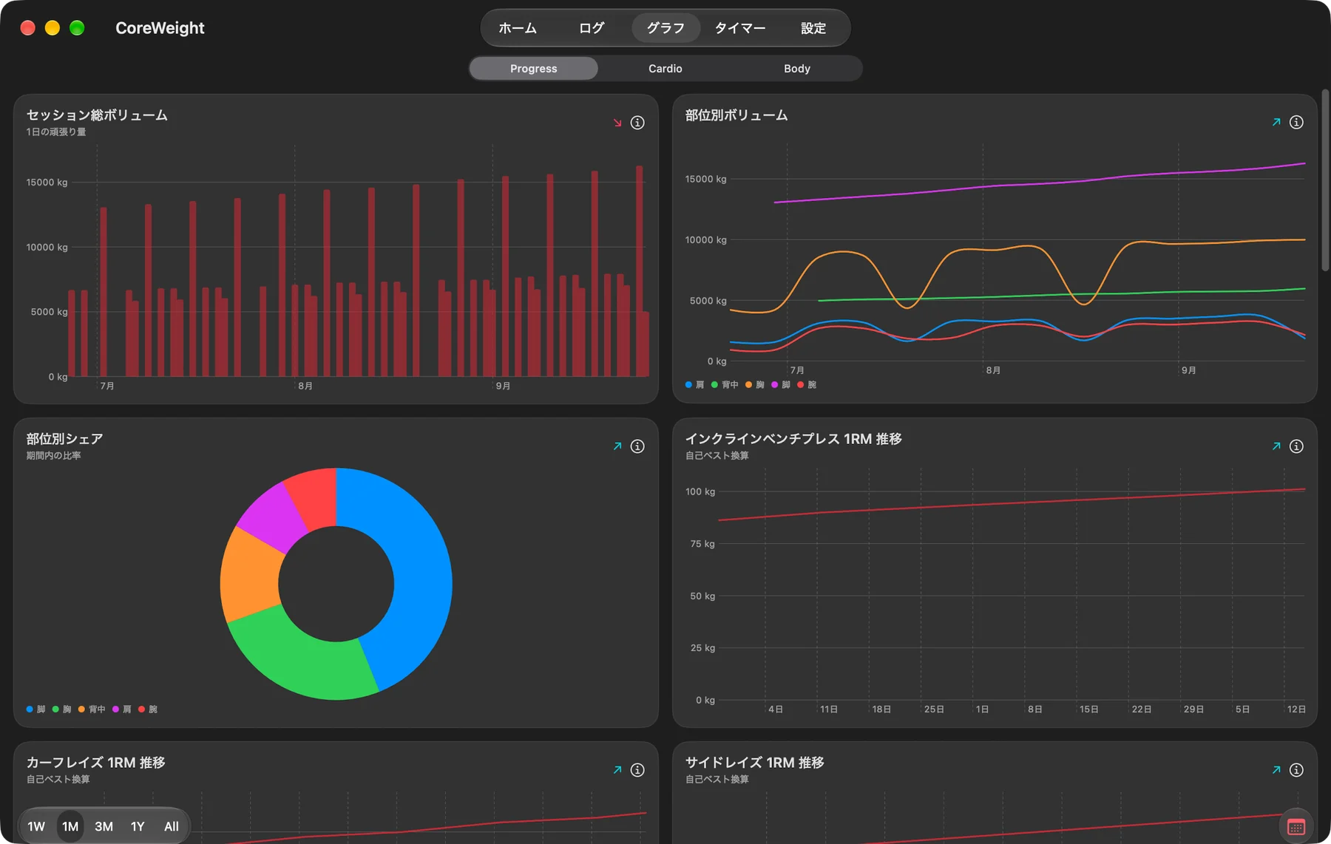Go to the 設定 tab
Image resolution: width=1331 pixels, height=844 pixels.
[813, 28]
